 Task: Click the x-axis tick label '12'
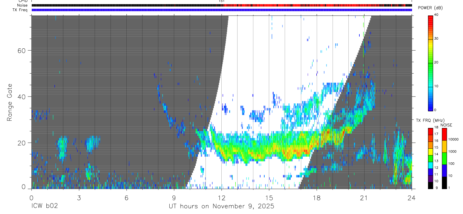(x=222, y=197)
